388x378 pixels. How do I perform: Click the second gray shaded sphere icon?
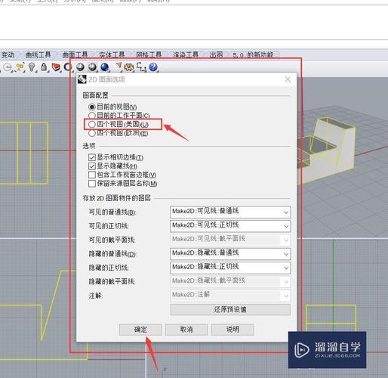pyautogui.click(x=93, y=67)
